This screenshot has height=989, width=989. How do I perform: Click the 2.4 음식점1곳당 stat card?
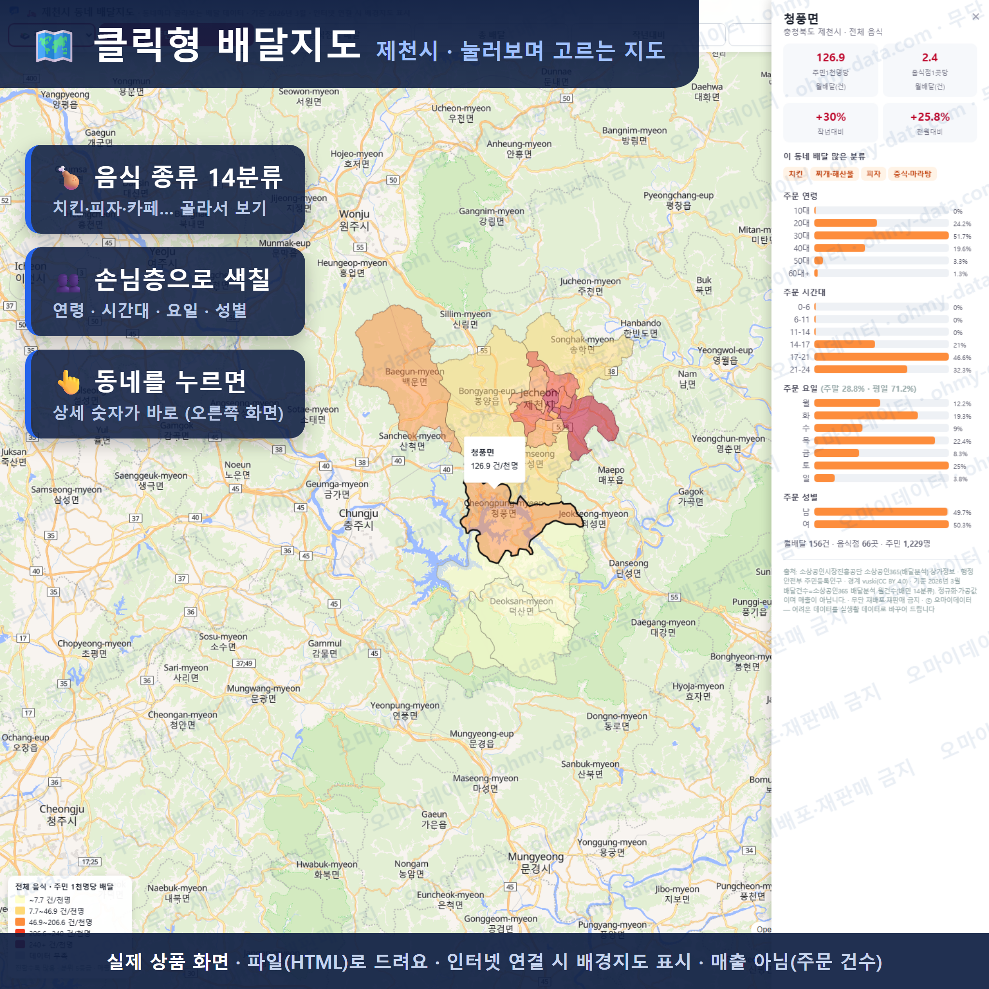click(930, 70)
